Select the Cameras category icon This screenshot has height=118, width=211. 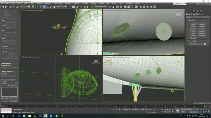point(194,14)
